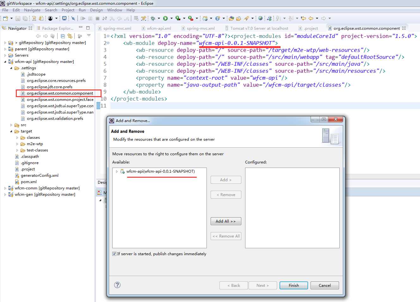Click the Finish button
The width and height of the screenshot is (420, 302).
tap(294, 285)
